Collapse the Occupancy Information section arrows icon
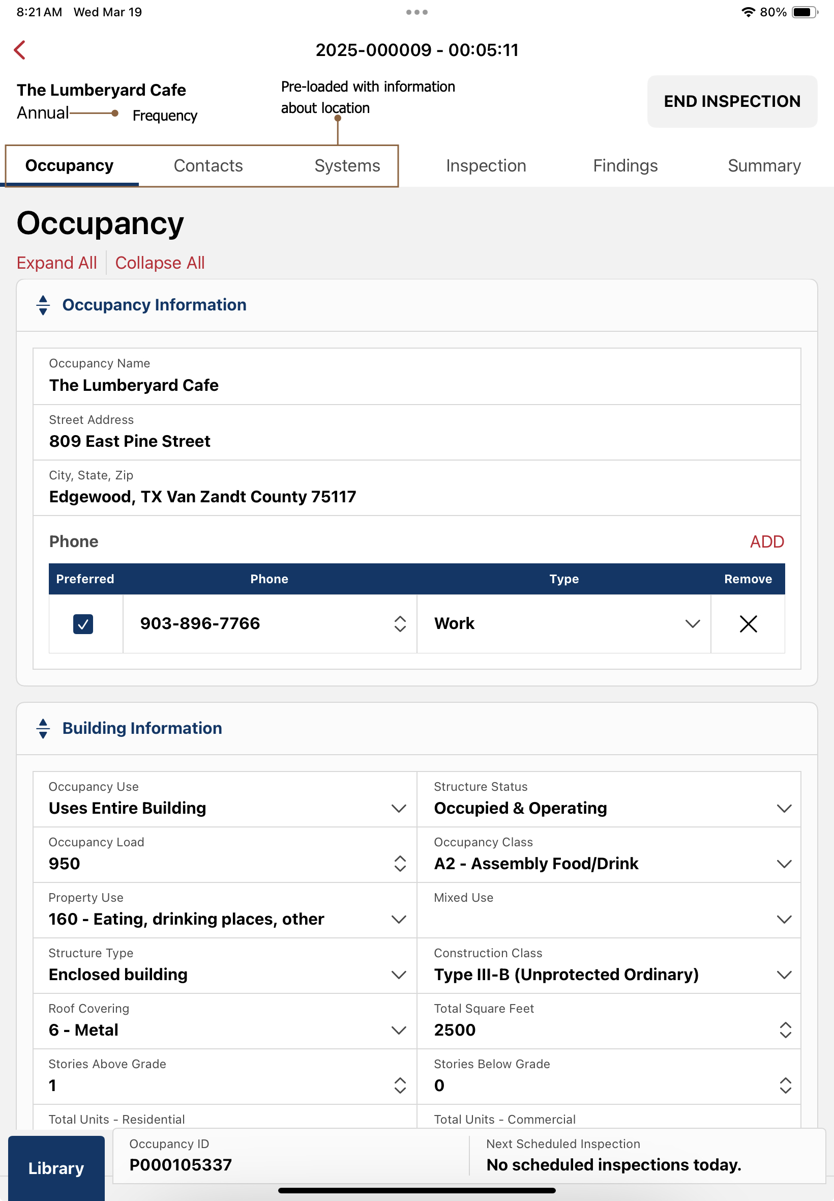The image size is (834, 1201). point(43,305)
